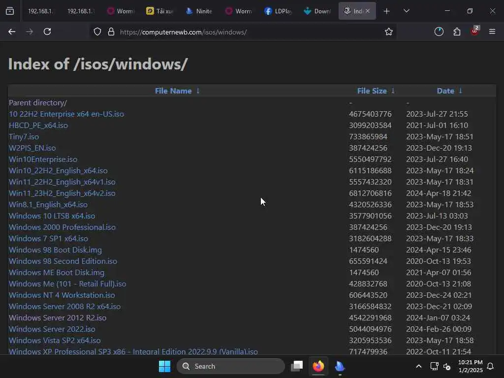Open the Extensions puzzle icon

click(x=457, y=32)
